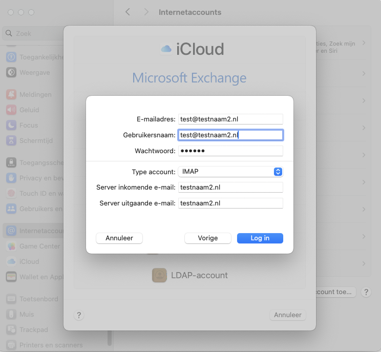This screenshot has height=352, width=381.
Task: Open the Type account IMAP dropdown
Action: point(230,172)
